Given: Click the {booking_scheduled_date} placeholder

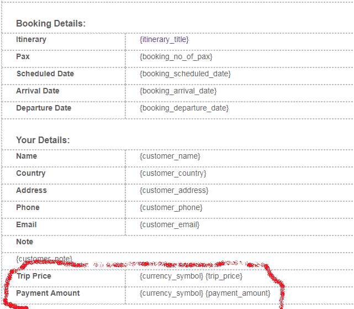Looking at the screenshot, I should tap(185, 74).
